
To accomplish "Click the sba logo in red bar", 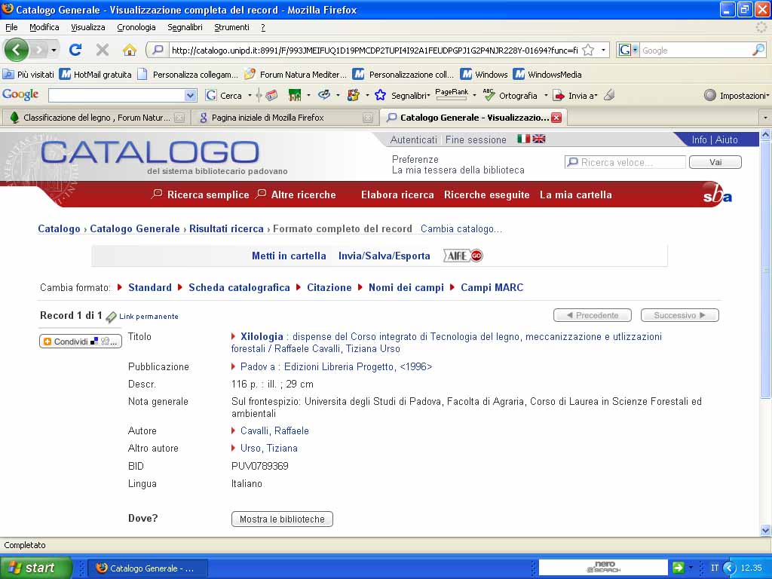I will (x=716, y=195).
